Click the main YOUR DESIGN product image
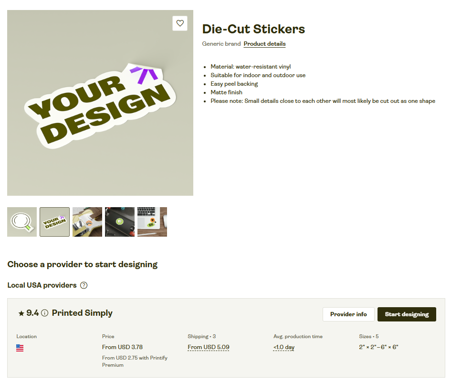Image resolution: width=451 pixels, height=381 pixels. [100, 102]
